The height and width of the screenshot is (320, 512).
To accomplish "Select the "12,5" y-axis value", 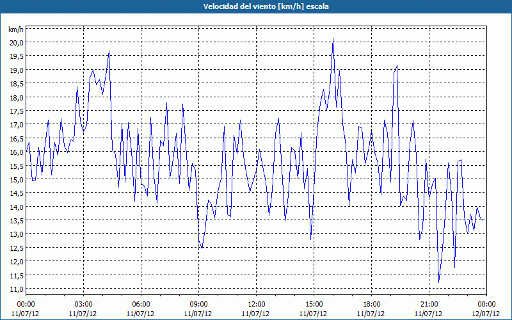I will coord(17,248).
